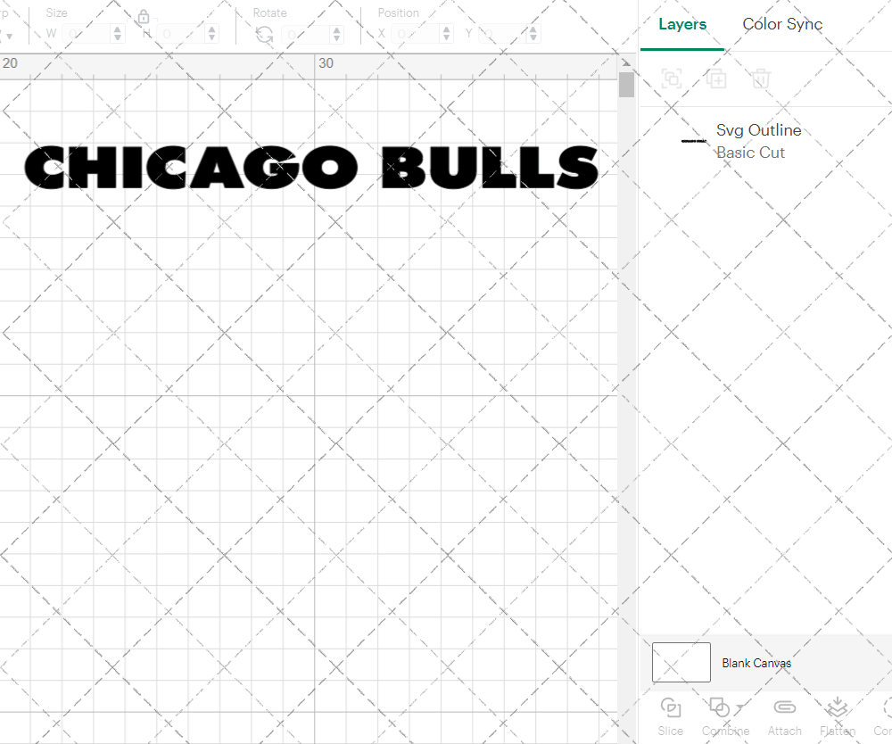892x744 pixels.
Task: Click the Blank Canvas label
Action: click(x=757, y=663)
